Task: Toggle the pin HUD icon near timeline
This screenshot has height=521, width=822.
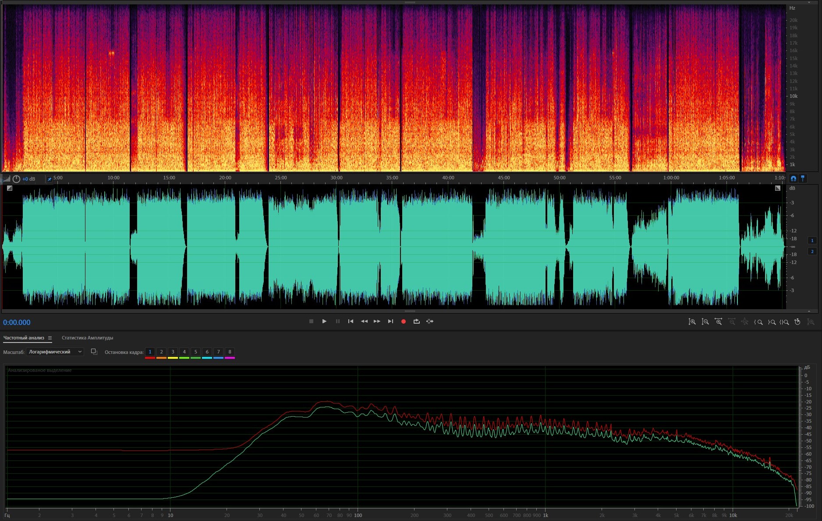Action: click(50, 179)
